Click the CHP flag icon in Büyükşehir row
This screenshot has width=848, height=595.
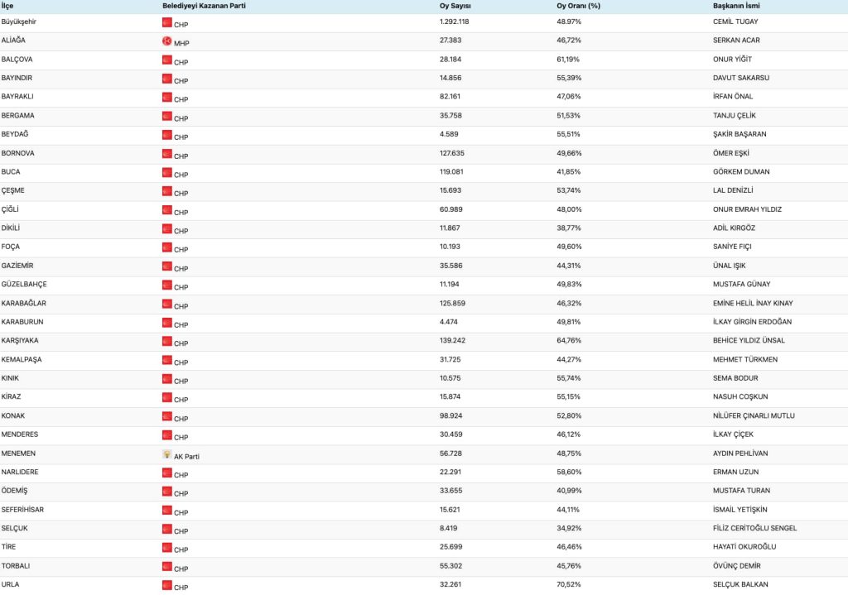coord(166,22)
